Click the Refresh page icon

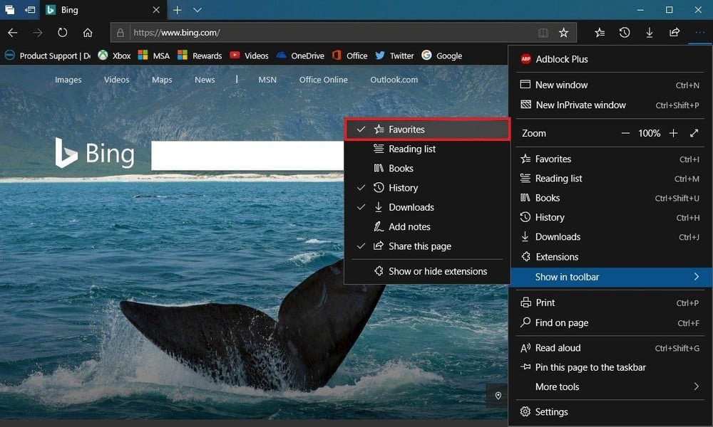point(63,33)
